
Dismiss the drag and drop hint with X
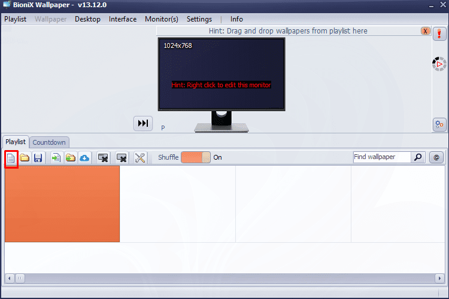[426, 31]
